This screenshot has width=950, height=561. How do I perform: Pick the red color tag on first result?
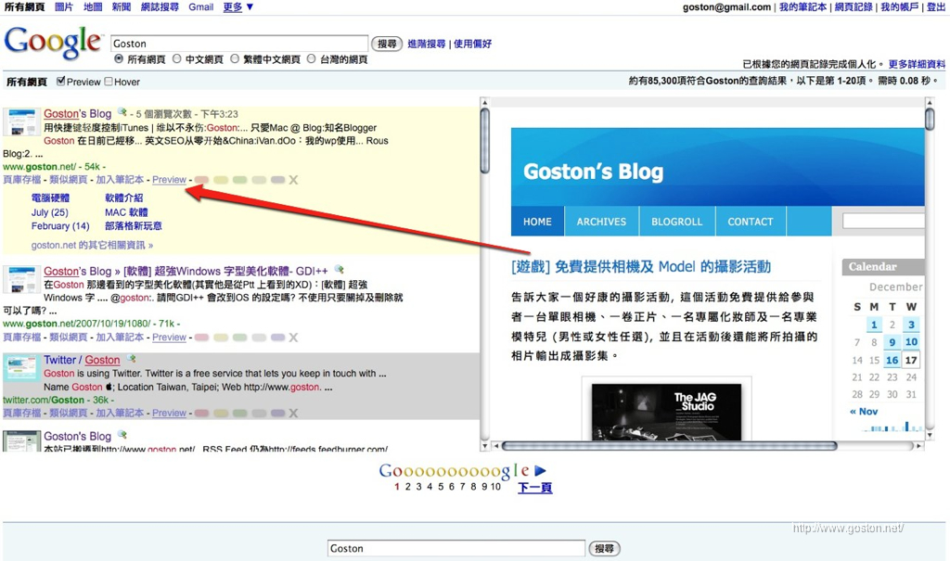pyautogui.click(x=200, y=180)
